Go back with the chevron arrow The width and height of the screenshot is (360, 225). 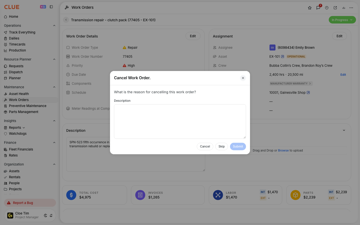tap(66, 20)
